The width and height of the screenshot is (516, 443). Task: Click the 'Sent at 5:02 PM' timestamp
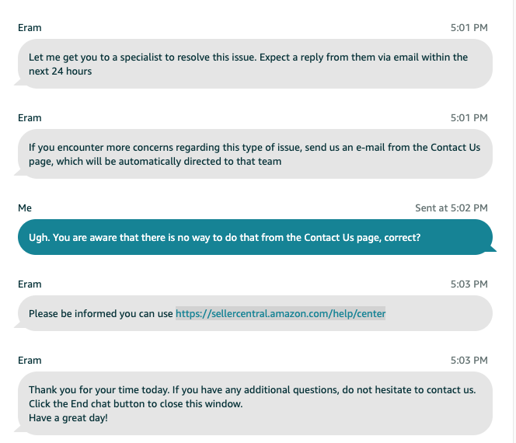[451, 208]
